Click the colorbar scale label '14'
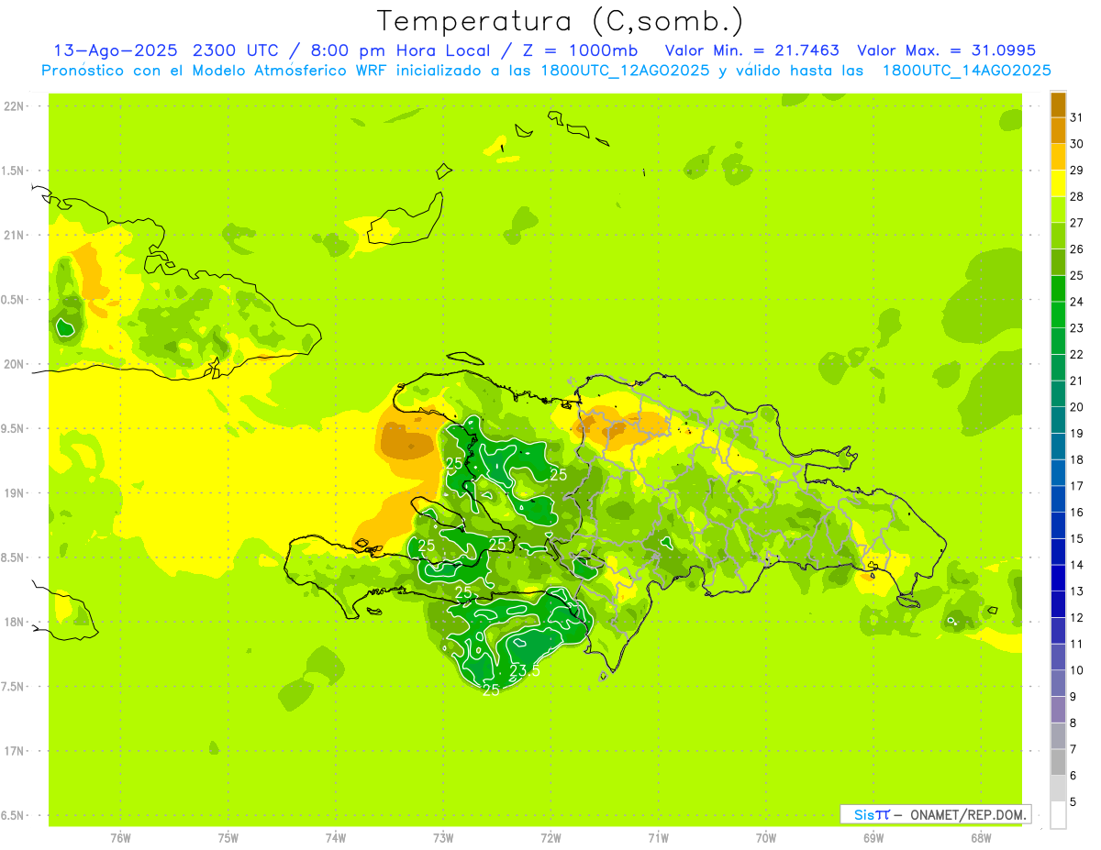 (1077, 565)
